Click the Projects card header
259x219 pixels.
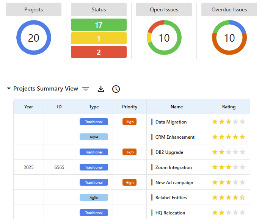click(33, 9)
